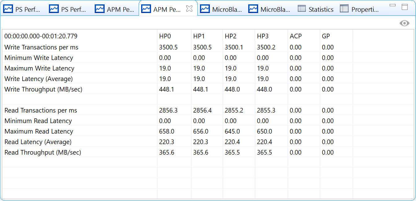Click the GP column header
This screenshot has width=416, height=201.
326,36
